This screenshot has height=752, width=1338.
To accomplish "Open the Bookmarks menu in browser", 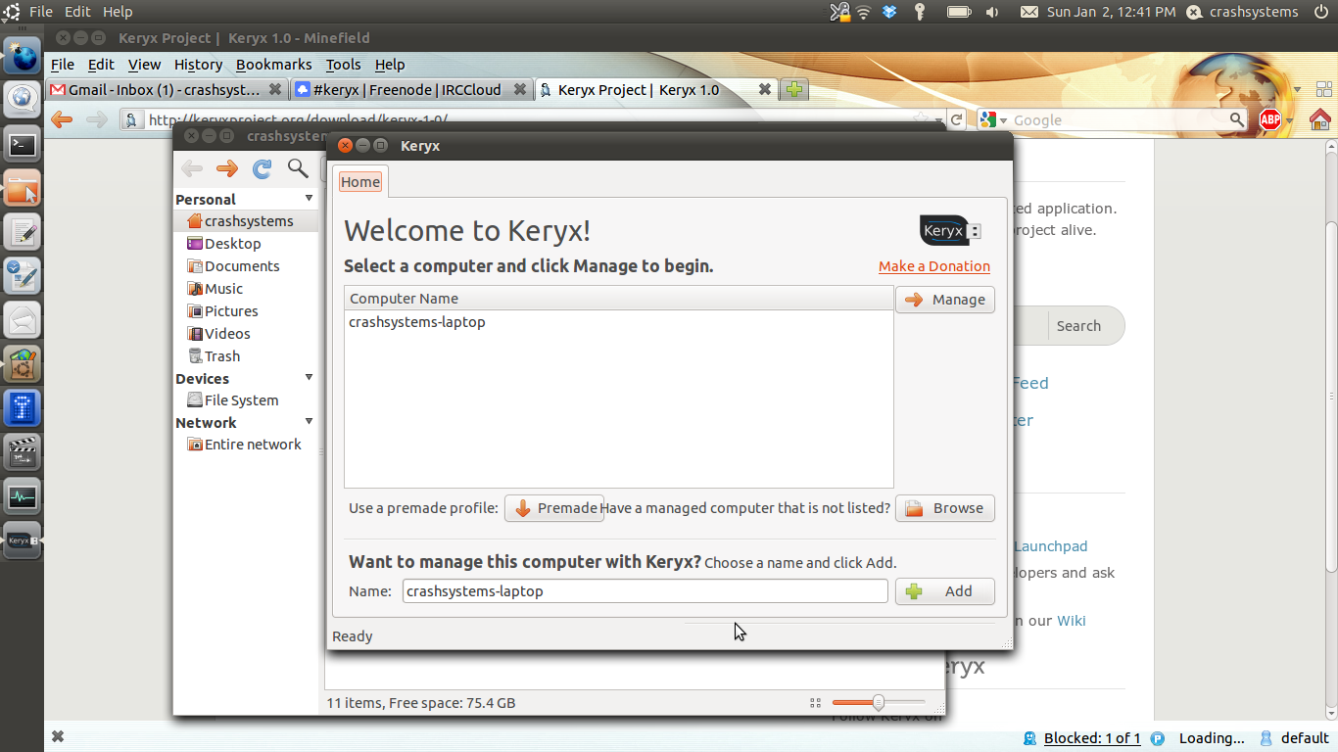I will (x=273, y=65).
